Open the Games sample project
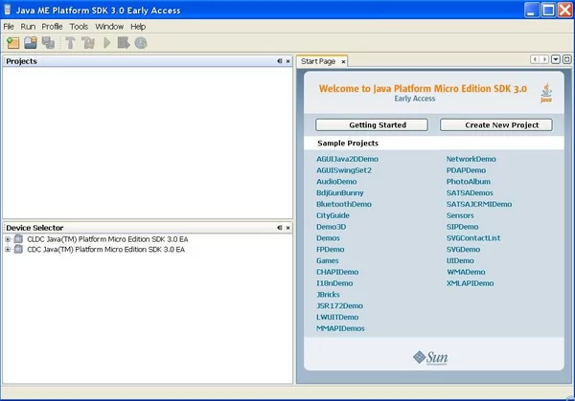The image size is (575, 401). 328,260
